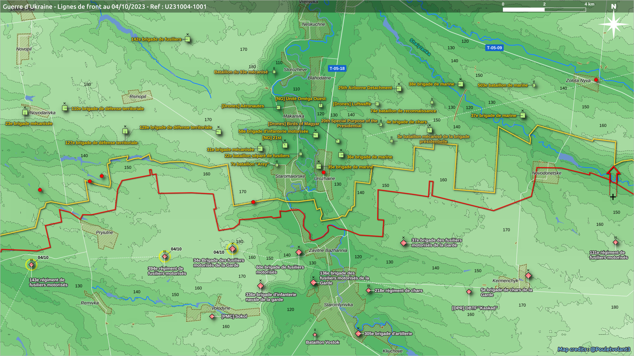The image size is (634, 356).
Task: Select the 394e régiment highlighted diamond icon
Action: pos(165,256)
